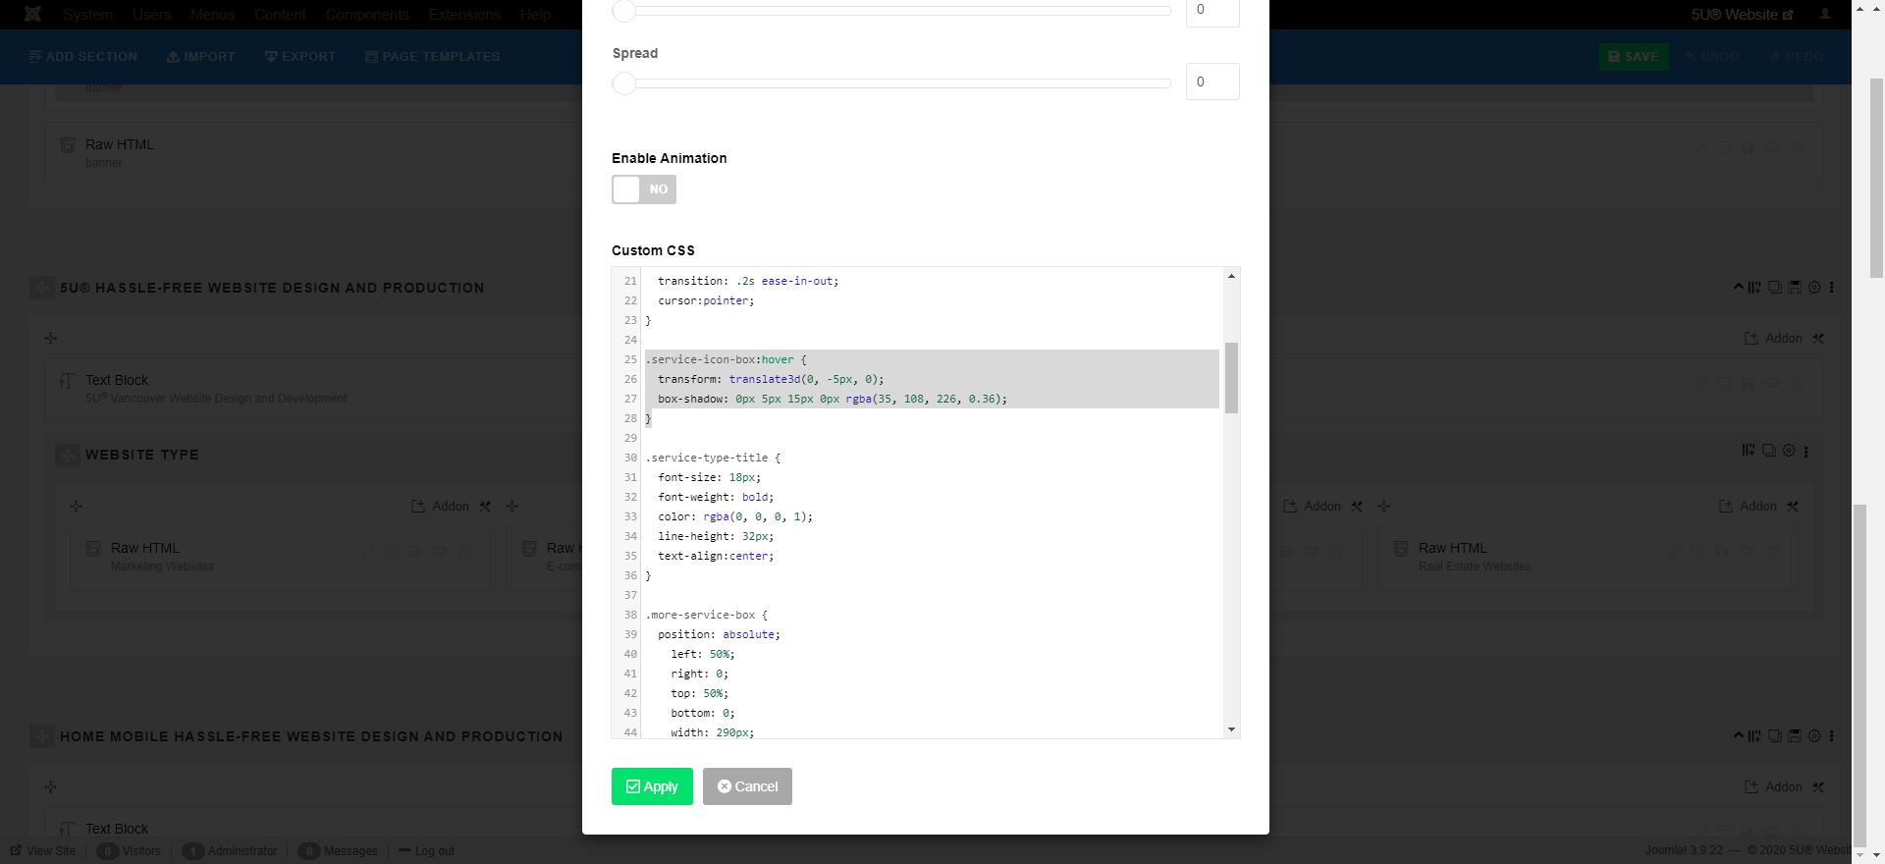Screen dimensions: 1885x864
Task: Click the Log out link in status bar
Action: click(427, 850)
